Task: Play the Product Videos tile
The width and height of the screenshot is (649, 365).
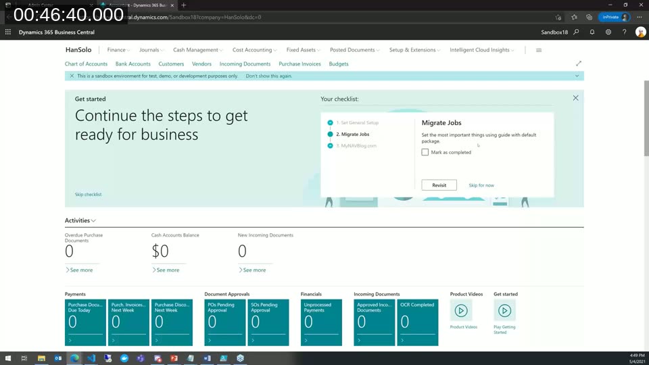Action: pos(461,310)
